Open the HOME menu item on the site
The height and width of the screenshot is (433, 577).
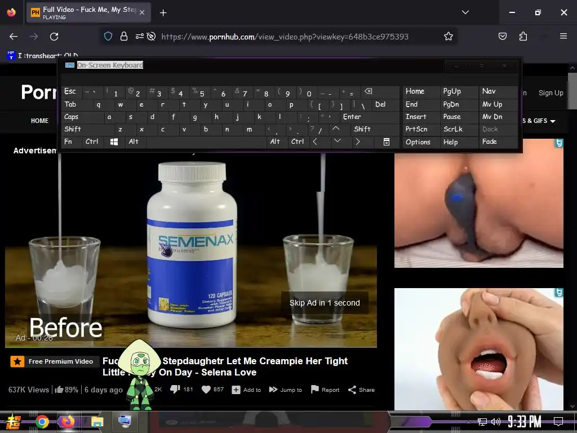[x=40, y=121]
